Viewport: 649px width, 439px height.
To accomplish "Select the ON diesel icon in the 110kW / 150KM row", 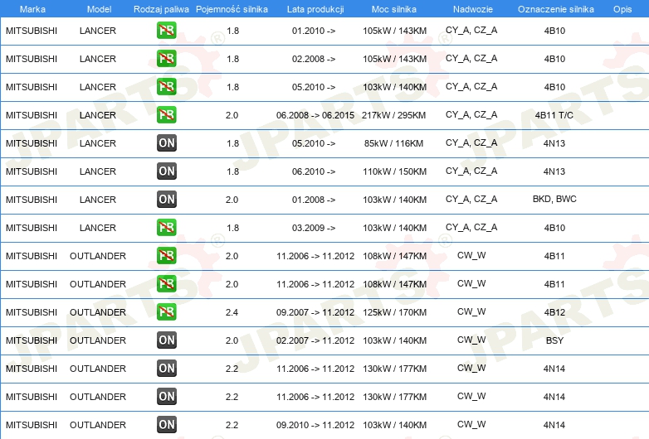I will click(x=166, y=171).
